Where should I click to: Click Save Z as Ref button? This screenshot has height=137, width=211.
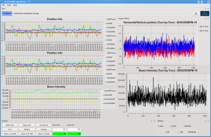coord(27,134)
